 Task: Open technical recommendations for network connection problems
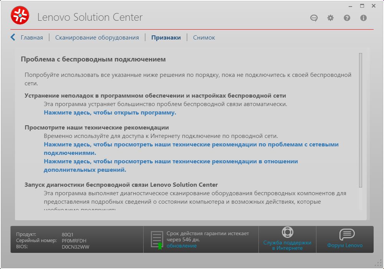tap(191, 149)
